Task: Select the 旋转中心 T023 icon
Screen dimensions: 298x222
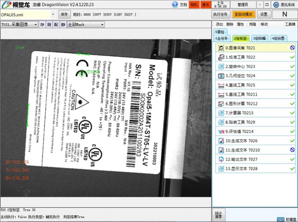Action: tap(221, 67)
